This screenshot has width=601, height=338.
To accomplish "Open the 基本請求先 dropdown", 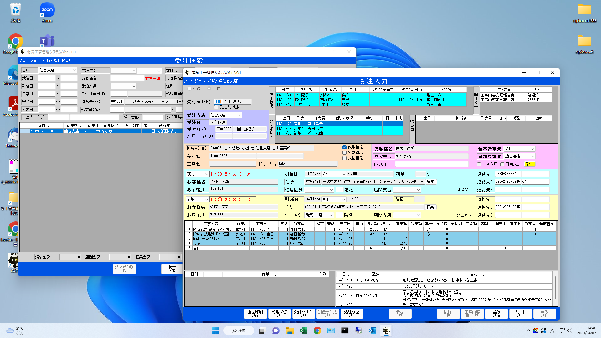I will pos(532,149).
